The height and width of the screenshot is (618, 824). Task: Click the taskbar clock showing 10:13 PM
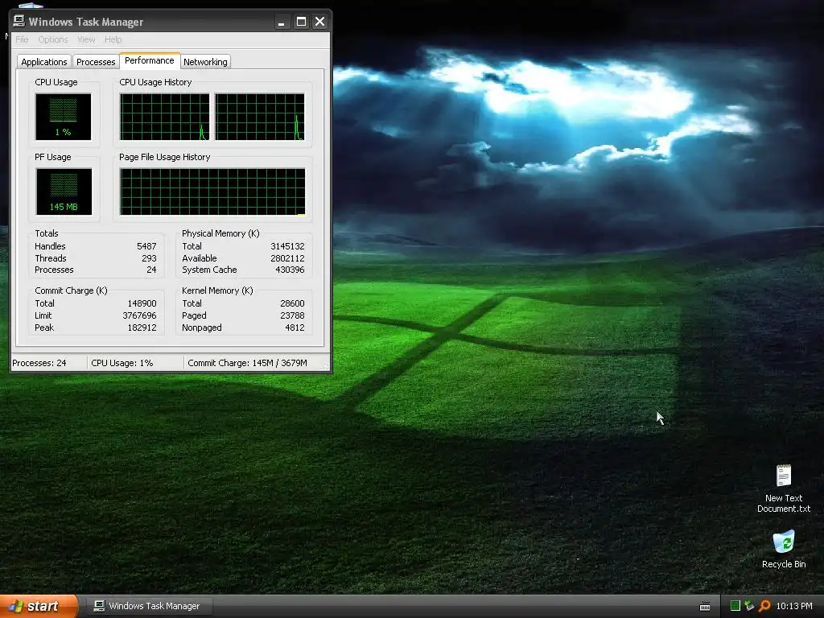coord(794,607)
